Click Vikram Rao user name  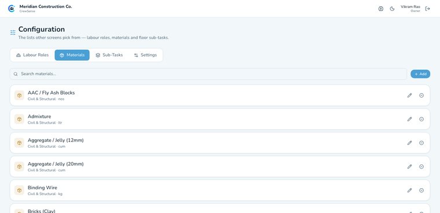coord(410,7)
